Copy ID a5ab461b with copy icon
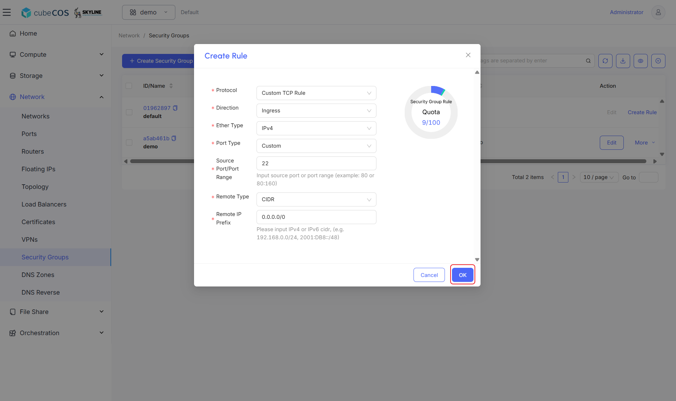This screenshot has width=676, height=401. 174,138
